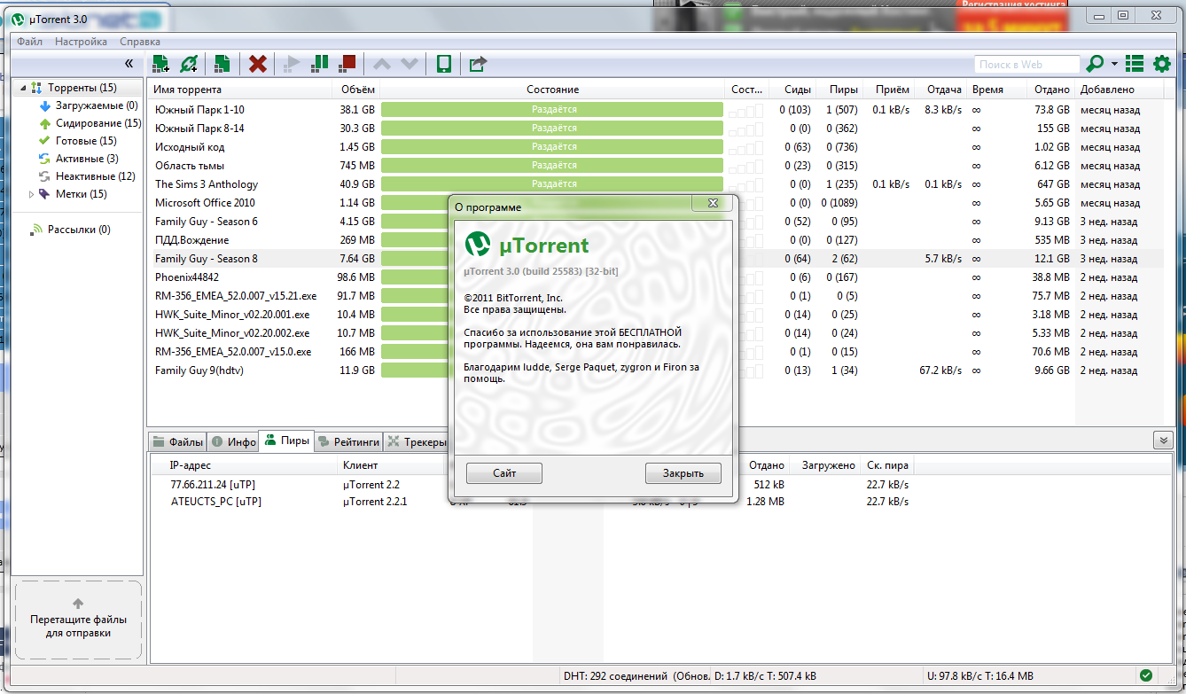1186x694 pixels.
Task: Click progress bar of Исходный код
Action: [552, 147]
